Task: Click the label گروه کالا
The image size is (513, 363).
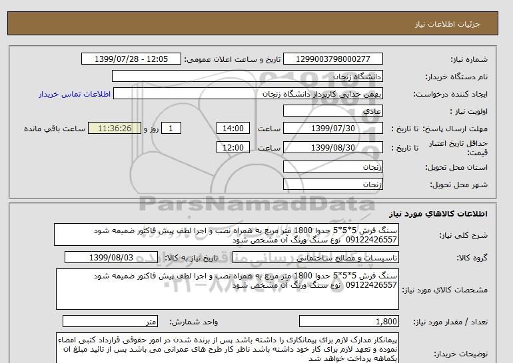Action: point(472,258)
